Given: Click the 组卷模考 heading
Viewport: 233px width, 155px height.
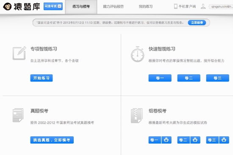Looking at the screenshot, I should tap(158, 111).
